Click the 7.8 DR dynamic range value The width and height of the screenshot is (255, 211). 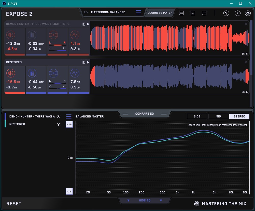tap(75, 82)
